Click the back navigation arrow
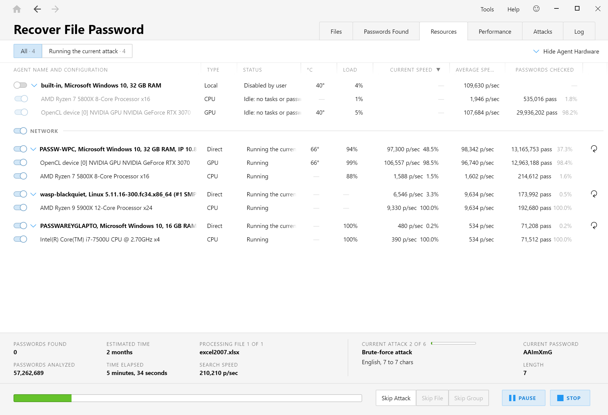This screenshot has width=608, height=415. point(37,9)
